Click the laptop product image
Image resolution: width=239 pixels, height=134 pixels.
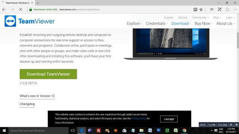coord(171,44)
